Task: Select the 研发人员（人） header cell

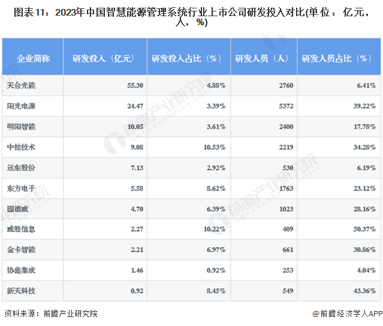Action: pos(264,57)
